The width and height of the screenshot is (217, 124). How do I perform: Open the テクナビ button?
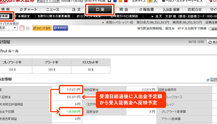(60, 28)
